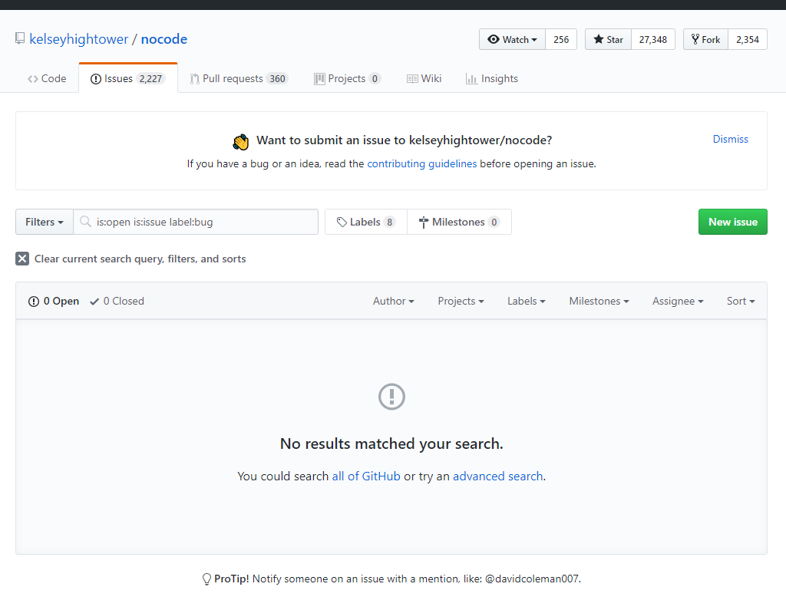Click the fork icon next to Pull requests
786x610 pixels.
click(194, 78)
